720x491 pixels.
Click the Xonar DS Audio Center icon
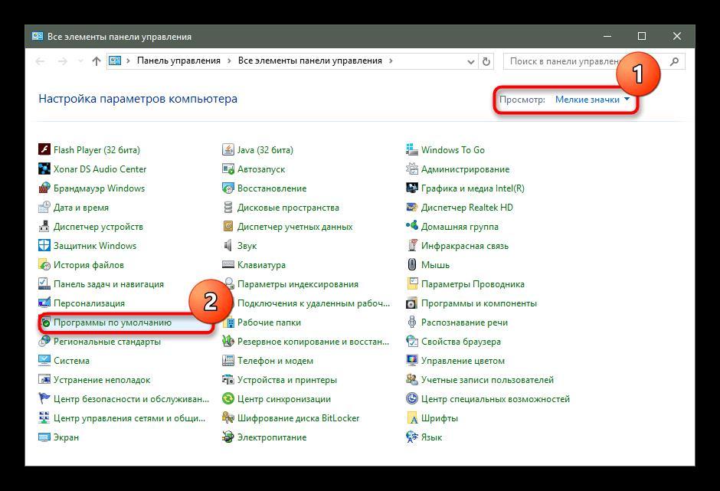pos(44,169)
